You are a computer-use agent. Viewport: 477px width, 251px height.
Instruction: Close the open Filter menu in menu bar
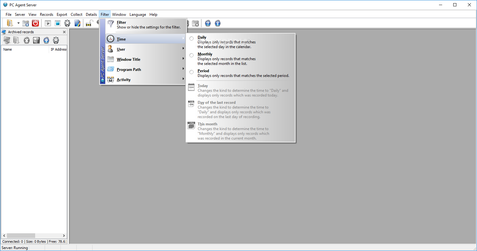pos(105,15)
